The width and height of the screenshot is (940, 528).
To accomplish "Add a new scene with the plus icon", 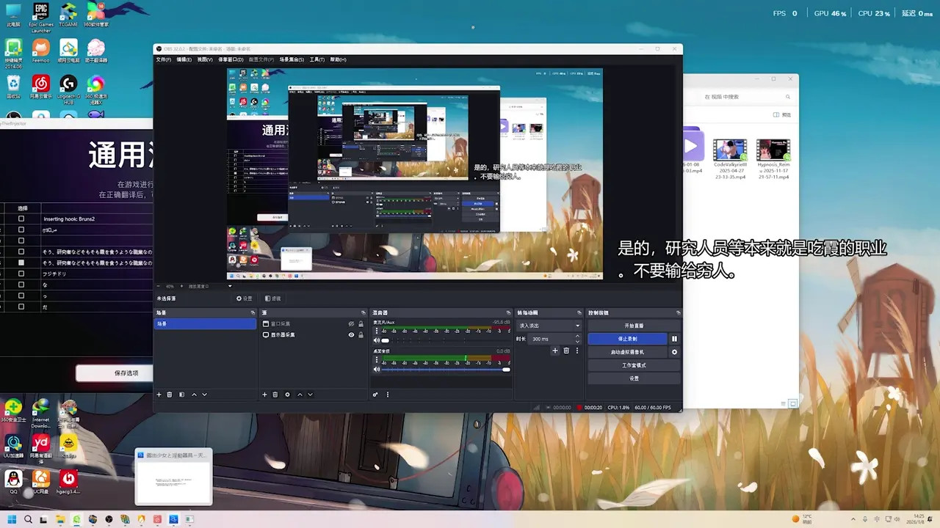I will coord(159,395).
